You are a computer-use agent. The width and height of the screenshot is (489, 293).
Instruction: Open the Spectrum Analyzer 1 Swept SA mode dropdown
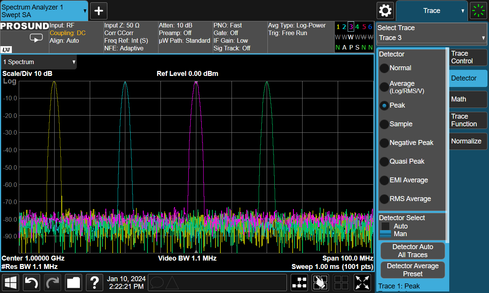pos(44,11)
